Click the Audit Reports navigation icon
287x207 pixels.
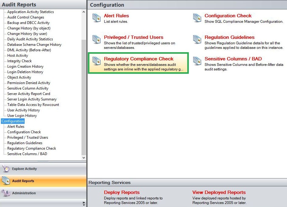point(6,181)
